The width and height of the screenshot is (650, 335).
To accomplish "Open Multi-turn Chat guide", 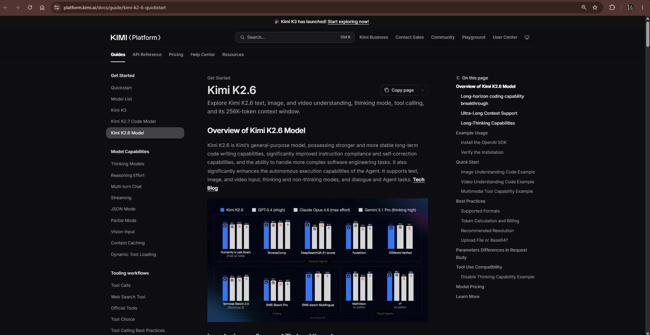I will (x=126, y=187).
